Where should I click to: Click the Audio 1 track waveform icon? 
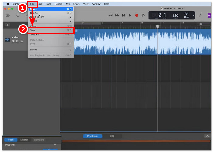coord(7,39)
